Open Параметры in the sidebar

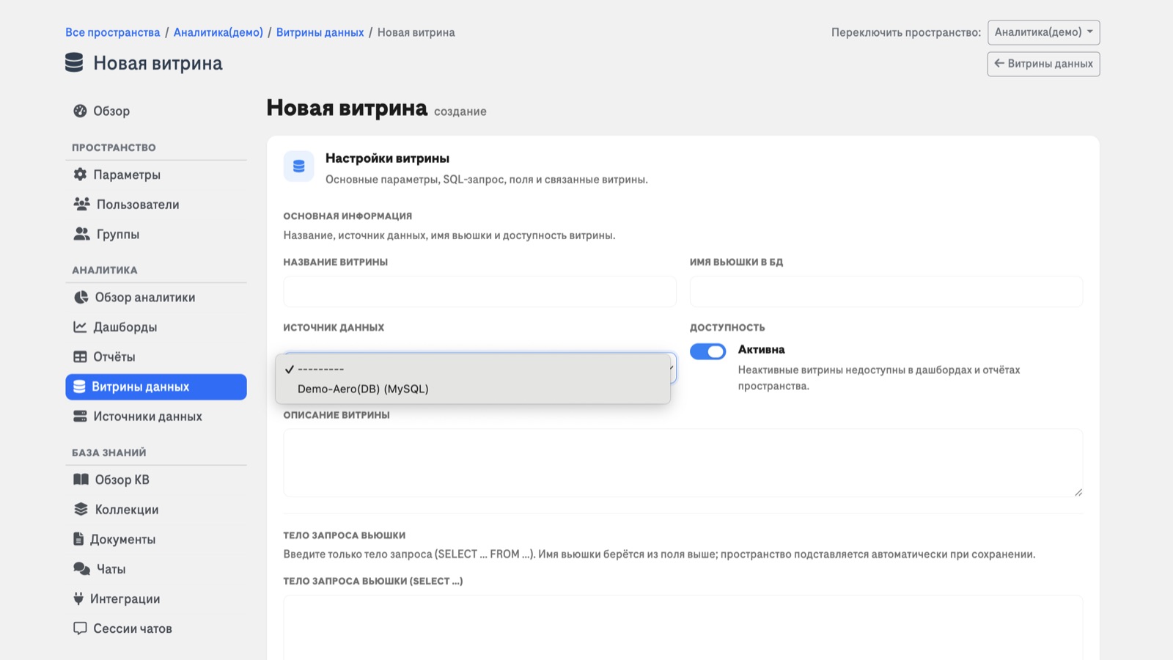155,175
